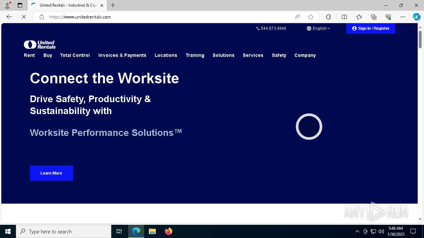The image size is (424, 238).
Task: Open the tab actions menu icon
Action: (x=20, y=5)
